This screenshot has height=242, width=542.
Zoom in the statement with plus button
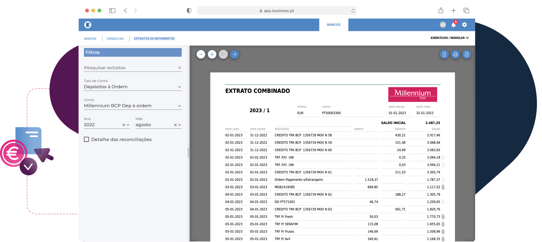click(x=212, y=54)
